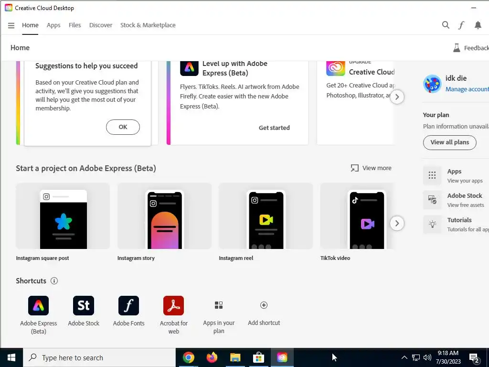Click the Creative Cloud taskbar icon
This screenshot has width=489, height=367.
[x=282, y=357]
